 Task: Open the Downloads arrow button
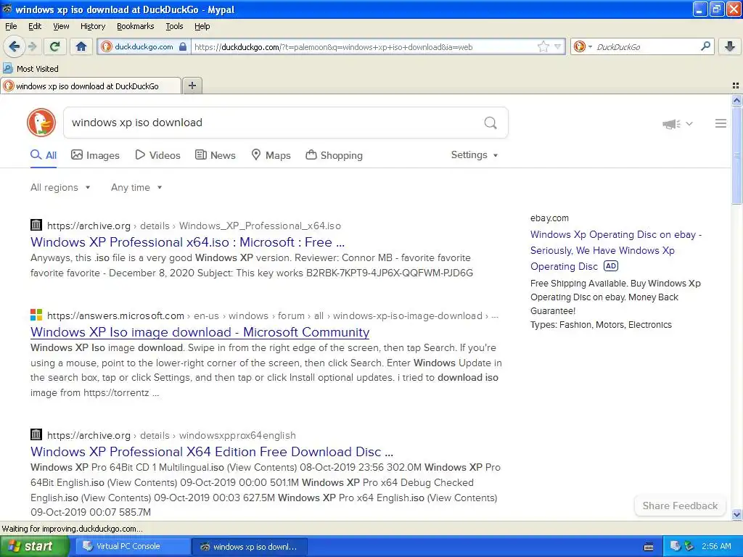tap(730, 46)
